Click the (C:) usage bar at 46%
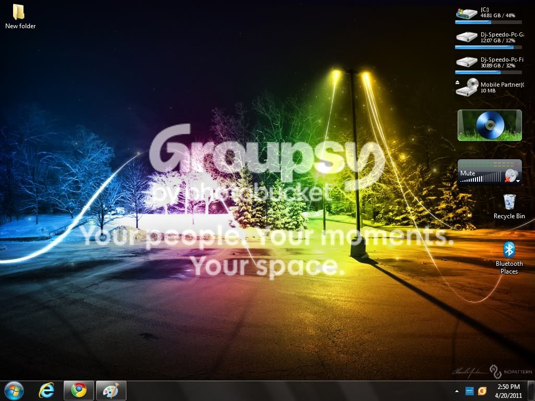 coord(489,22)
